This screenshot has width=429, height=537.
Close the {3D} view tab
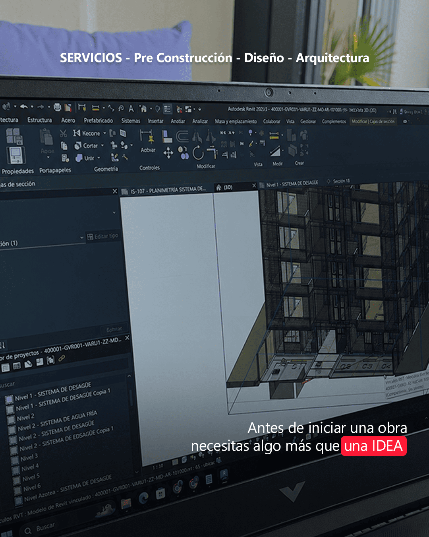pos(254,185)
